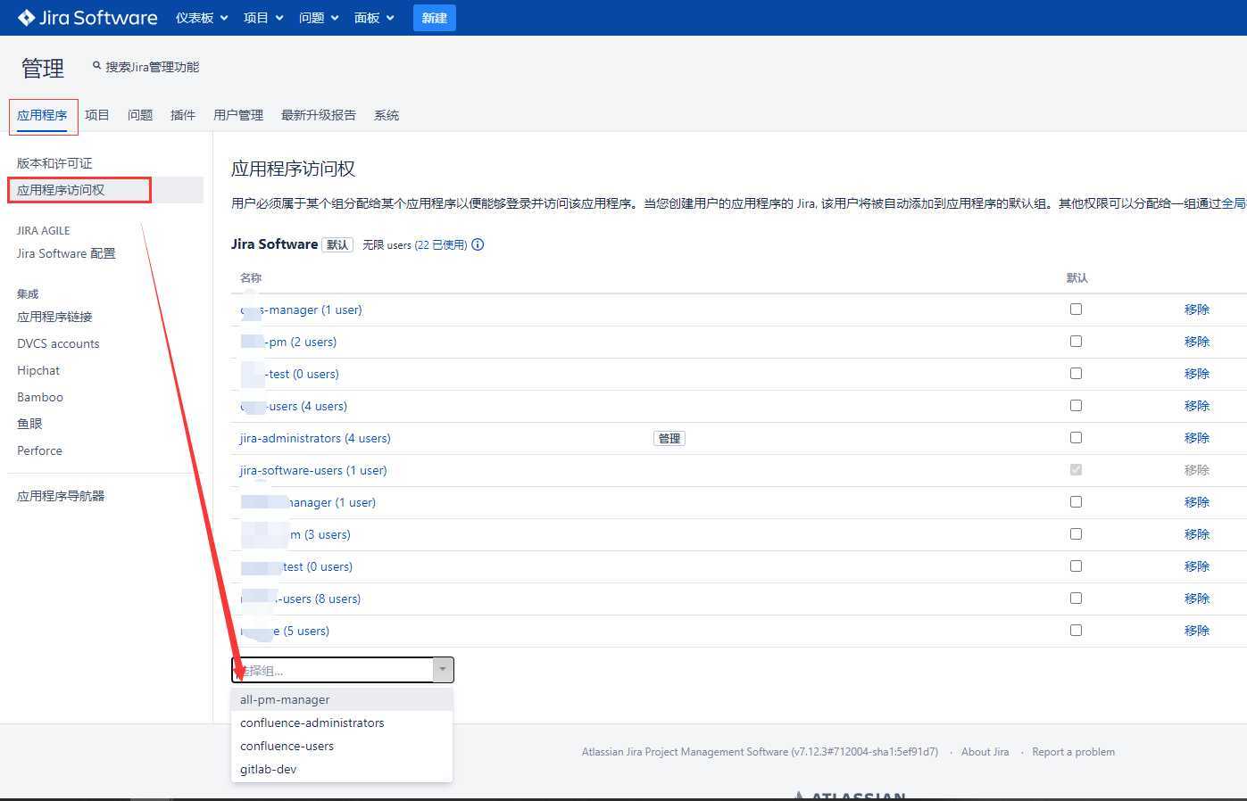
Task: Click the 管理 badge on jira-administrators row
Action: click(669, 438)
